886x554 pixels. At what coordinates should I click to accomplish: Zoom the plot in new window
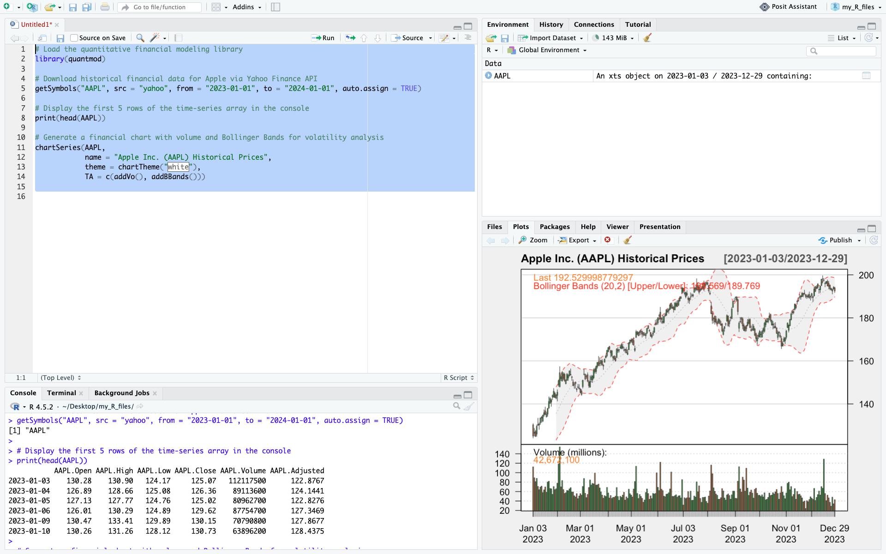[x=533, y=240]
